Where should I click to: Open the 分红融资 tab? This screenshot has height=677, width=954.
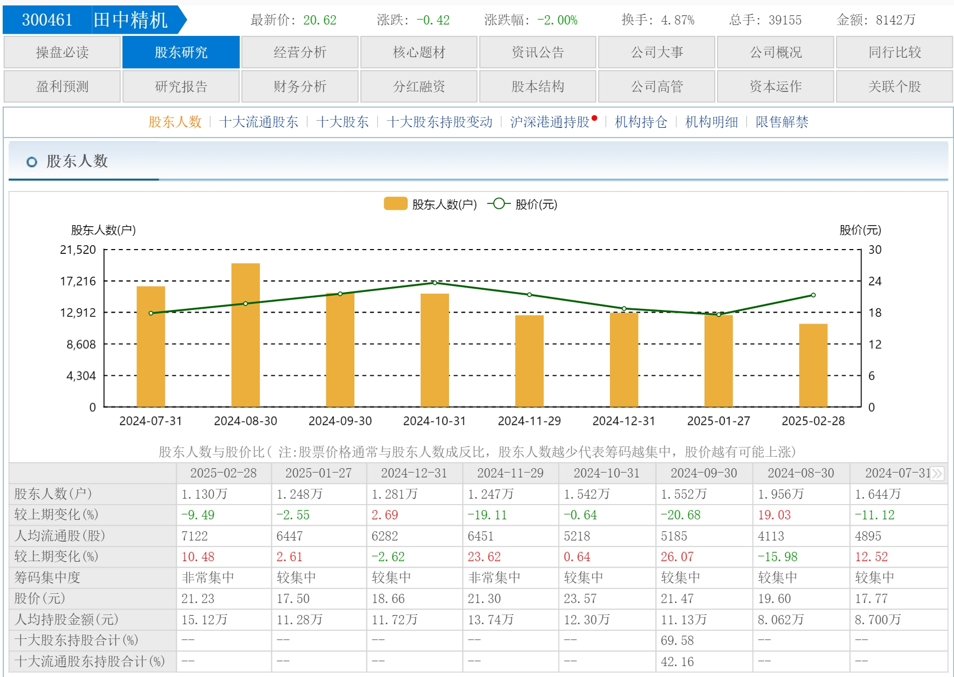coord(419,86)
